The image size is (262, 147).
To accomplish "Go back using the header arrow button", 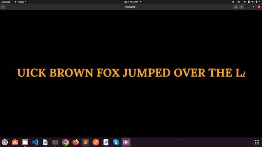I will tap(3, 7).
